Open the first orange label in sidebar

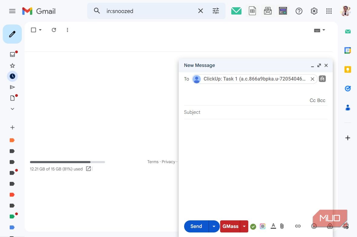(x=12, y=140)
